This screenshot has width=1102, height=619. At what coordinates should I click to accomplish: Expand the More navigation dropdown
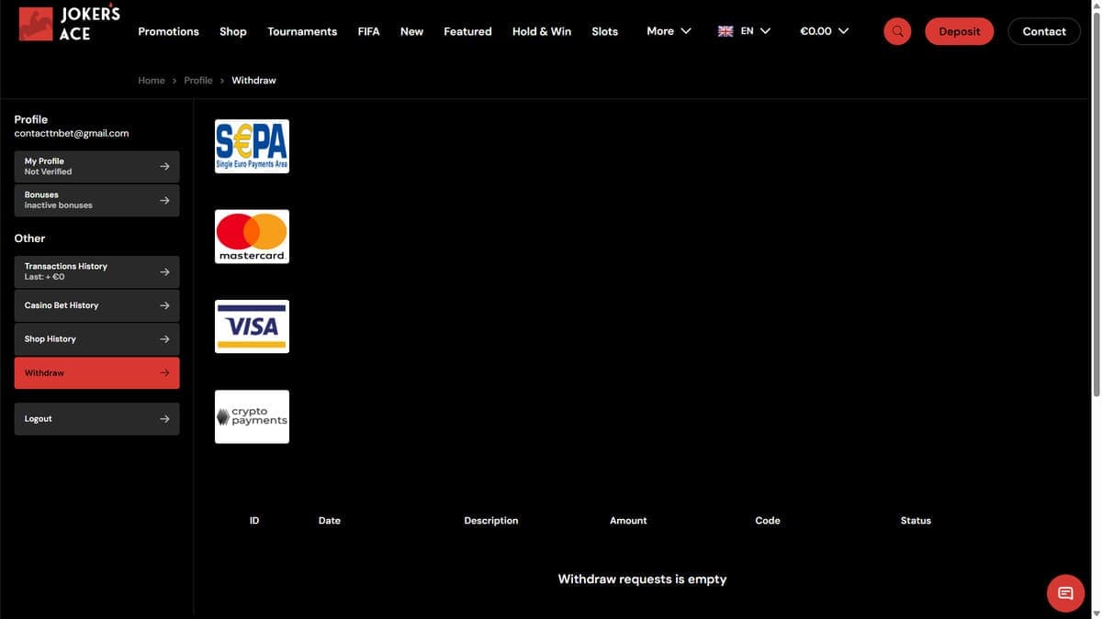pyautogui.click(x=669, y=31)
